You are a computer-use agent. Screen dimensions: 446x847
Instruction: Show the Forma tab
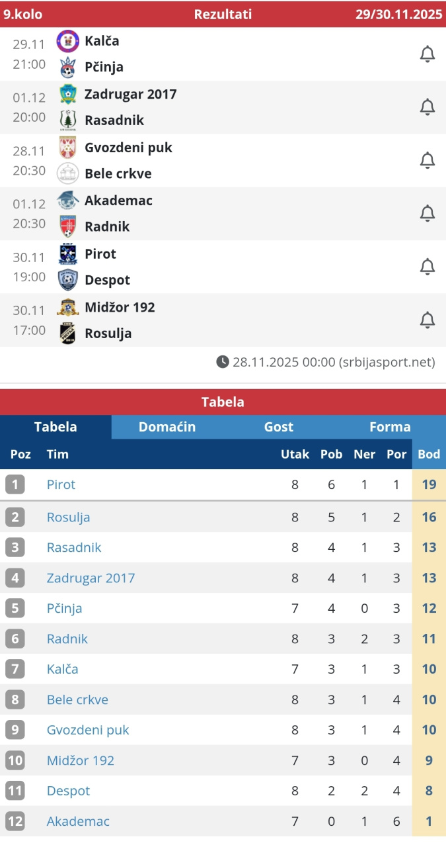pyautogui.click(x=390, y=427)
